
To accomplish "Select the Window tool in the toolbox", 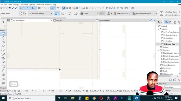I will pyautogui.click(x=3, y=75).
